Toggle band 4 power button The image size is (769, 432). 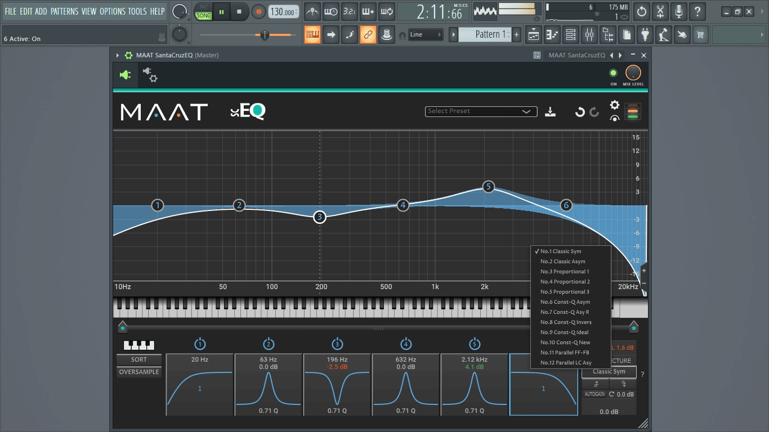(406, 344)
